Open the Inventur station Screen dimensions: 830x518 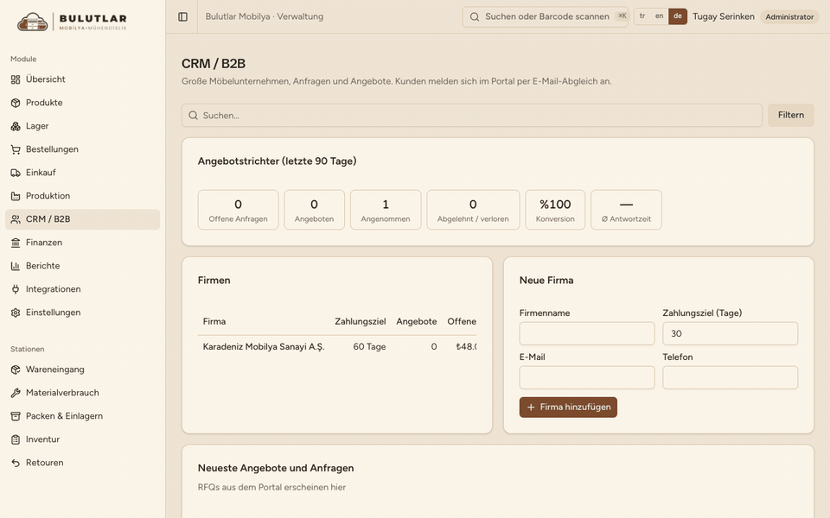click(83, 439)
